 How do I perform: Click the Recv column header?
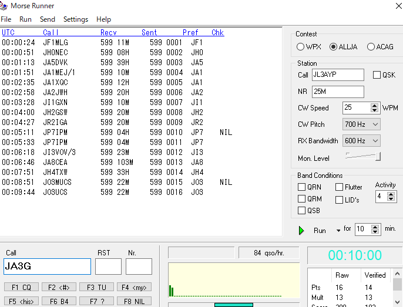click(109, 33)
